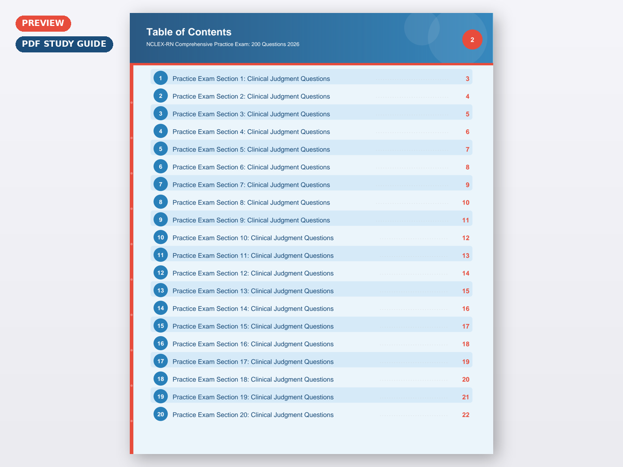Jump to Practice Exam Section 14 entry
Image resolution: width=623 pixels, height=467 pixels.
(253, 309)
